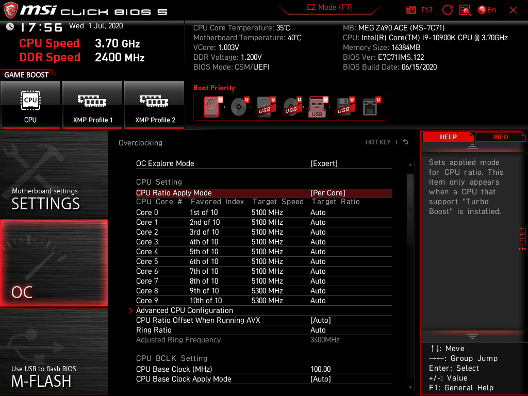This screenshot has height=396, width=528.
Task: Choose the USB flash drive boot device icon
Action: [318, 106]
